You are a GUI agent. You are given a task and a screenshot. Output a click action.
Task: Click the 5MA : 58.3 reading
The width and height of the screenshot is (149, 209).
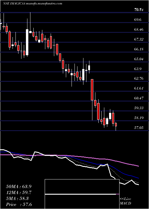coord(17,199)
